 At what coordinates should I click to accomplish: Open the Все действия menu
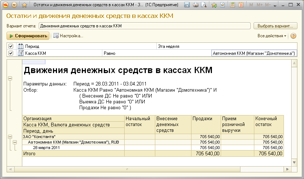(272, 36)
